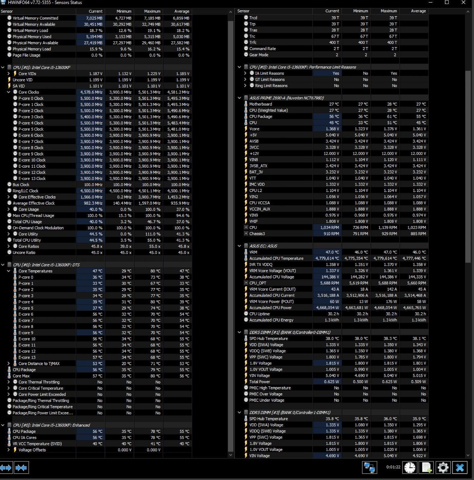The height and width of the screenshot is (480, 474).
Task: Select the P-core 3 Clock row
Action: point(96,117)
